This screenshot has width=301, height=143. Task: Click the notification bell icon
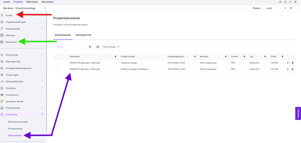click(285, 2)
